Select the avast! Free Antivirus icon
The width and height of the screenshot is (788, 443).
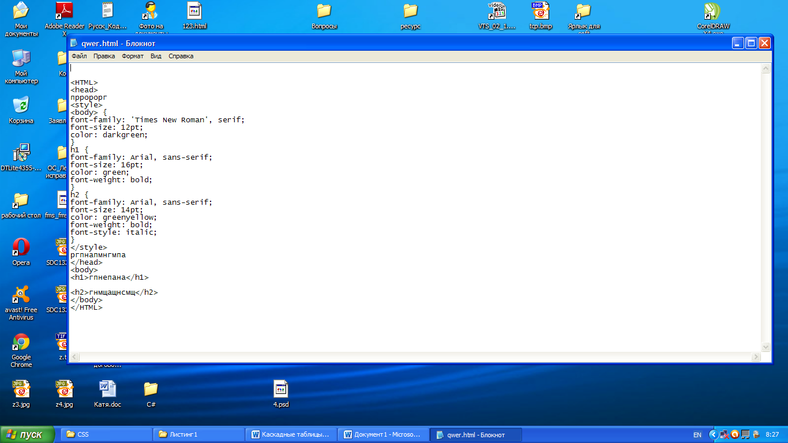click(21, 303)
